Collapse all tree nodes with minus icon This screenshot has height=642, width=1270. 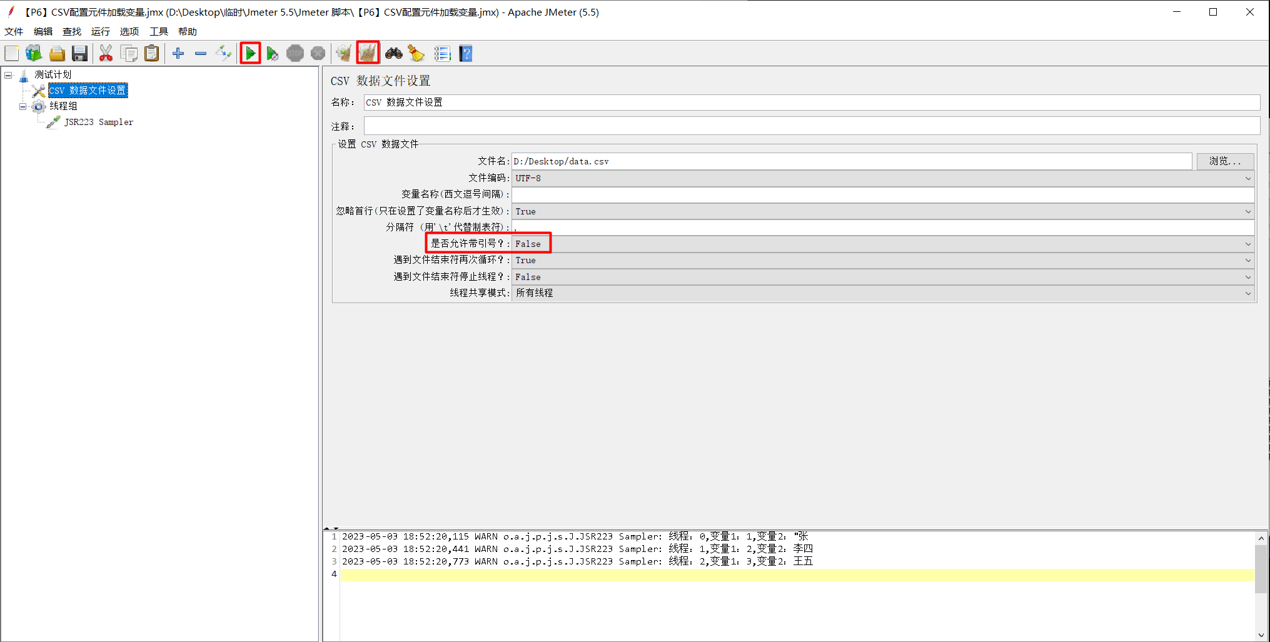click(x=201, y=54)
